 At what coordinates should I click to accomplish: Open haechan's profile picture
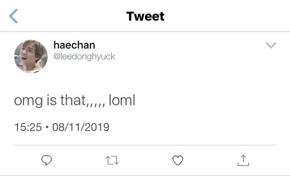[31, 56]
